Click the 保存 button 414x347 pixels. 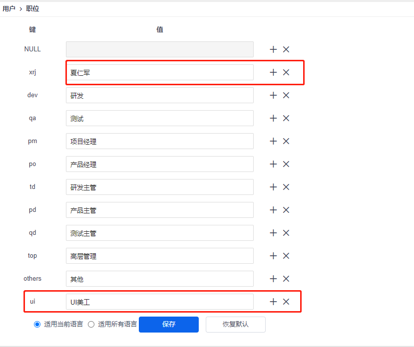[x=169, y=325]
